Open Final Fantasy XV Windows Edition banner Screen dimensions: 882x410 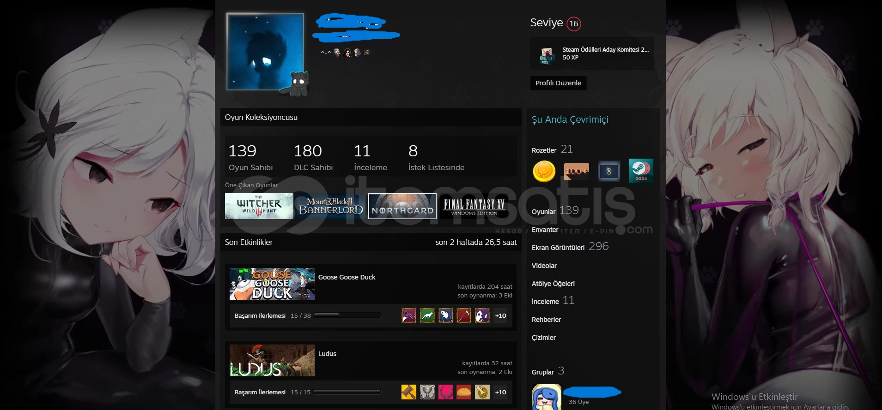point(474,206)
